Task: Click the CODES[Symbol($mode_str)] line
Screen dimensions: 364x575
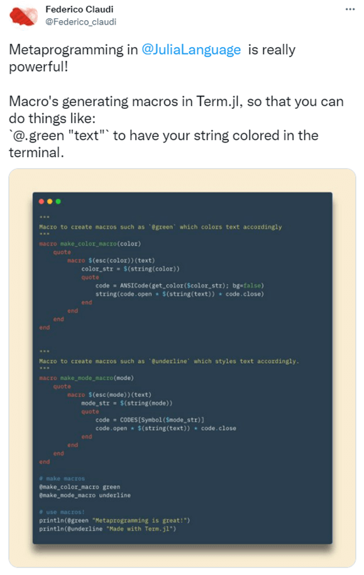Action: click(x=150, y=420)
